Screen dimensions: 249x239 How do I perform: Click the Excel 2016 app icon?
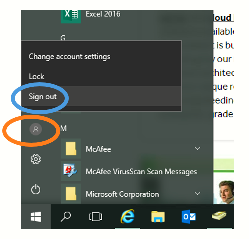point(71,17)
